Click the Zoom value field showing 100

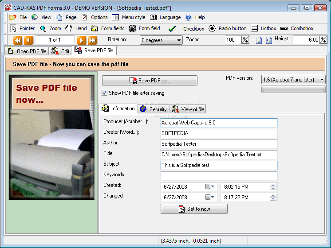point(233,40)
